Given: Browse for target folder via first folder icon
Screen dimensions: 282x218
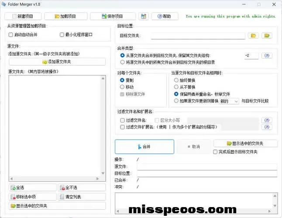Looking at the screenshot, I should coord(253,36).
